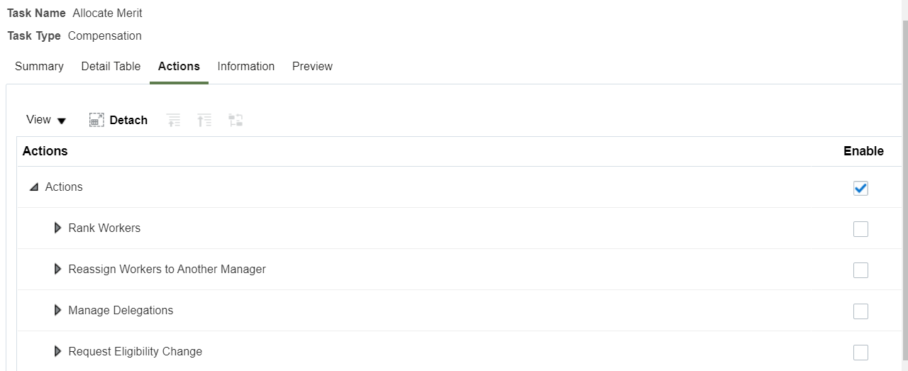Switch to the Summary tab

point(39,67)
